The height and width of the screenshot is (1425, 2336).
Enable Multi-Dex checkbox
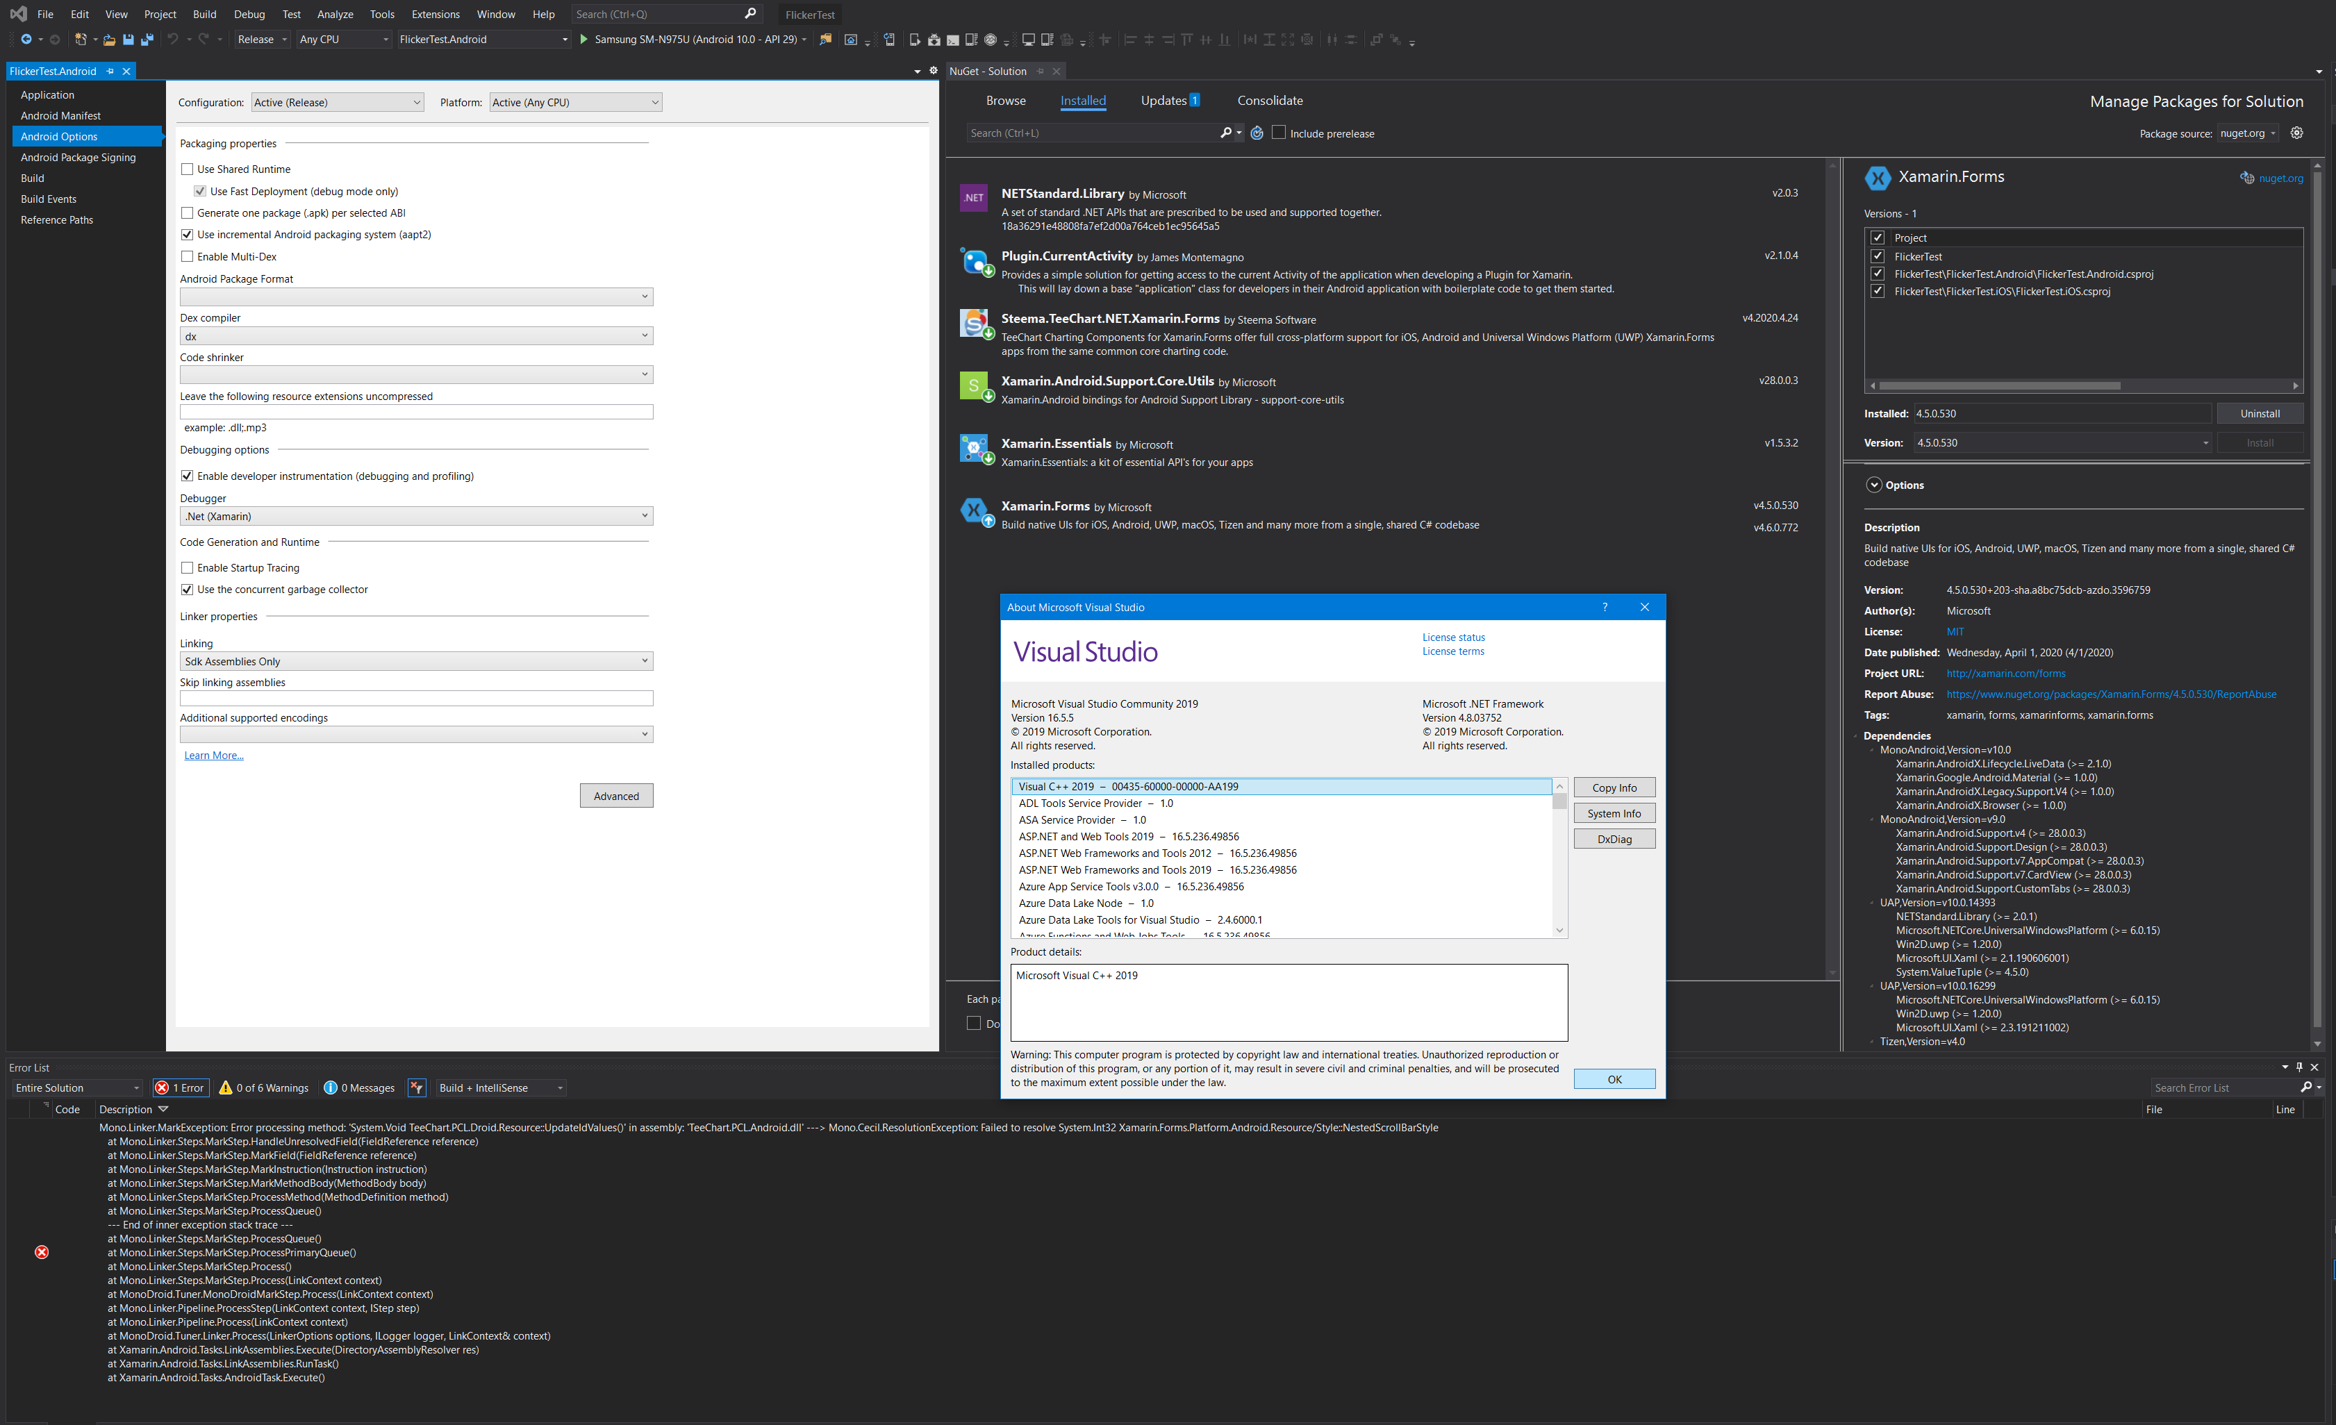tap(187, 256)
